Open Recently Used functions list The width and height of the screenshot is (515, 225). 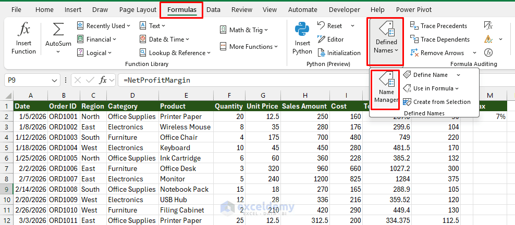coord(104,25)
